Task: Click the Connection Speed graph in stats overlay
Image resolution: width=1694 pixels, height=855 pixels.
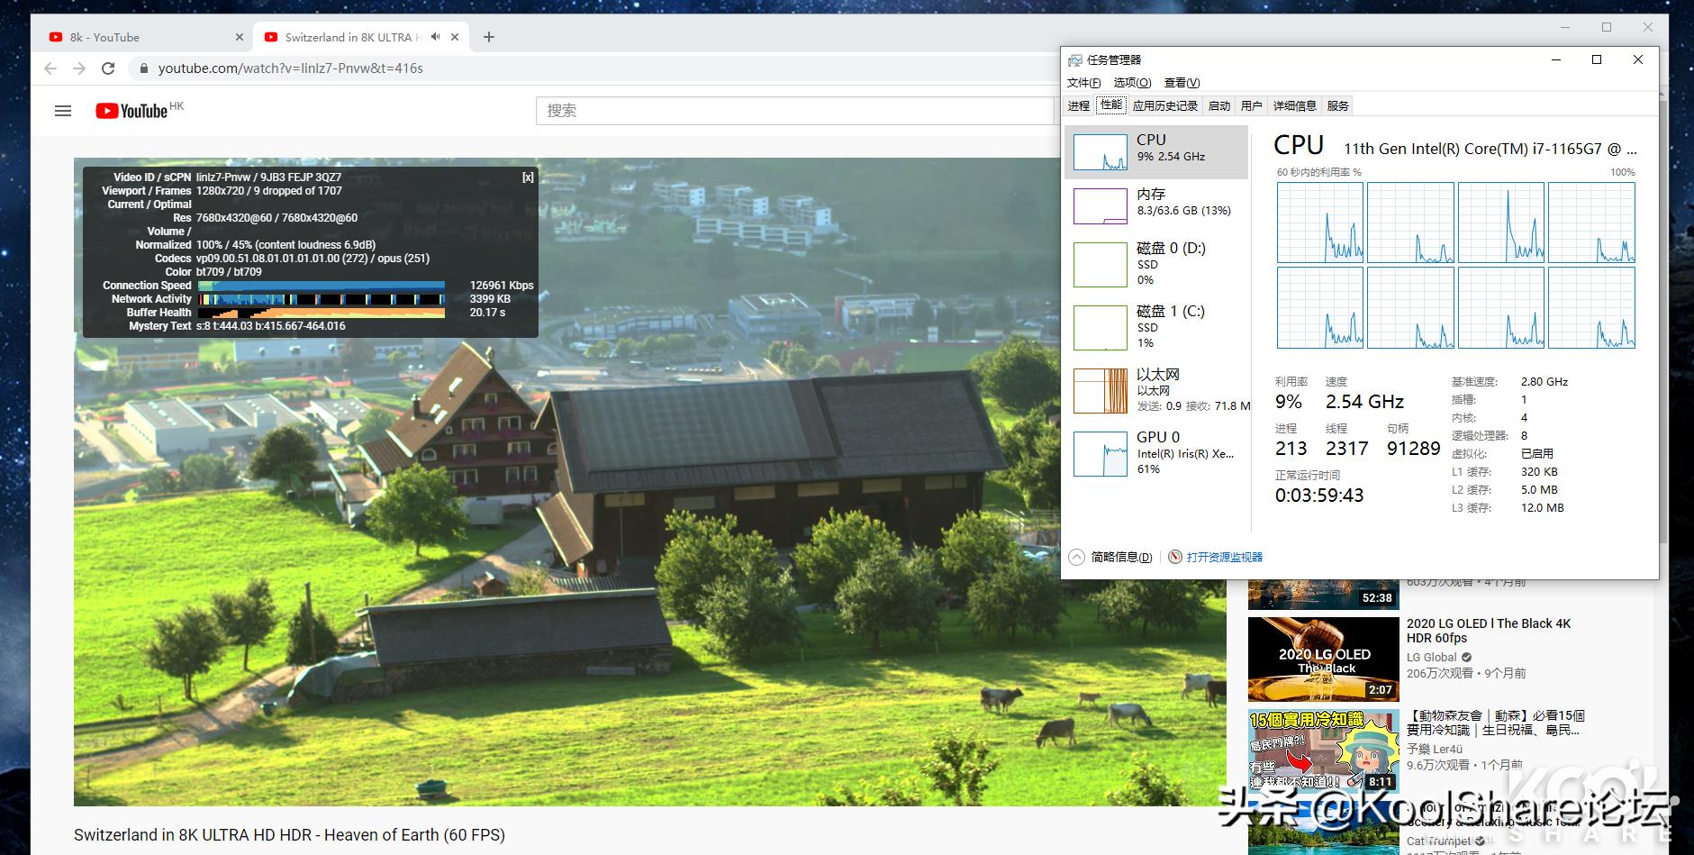Action: point(322,286)
